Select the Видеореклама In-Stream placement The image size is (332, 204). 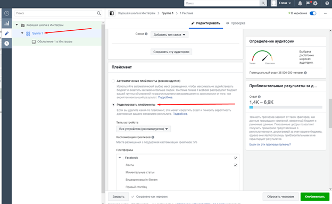[142, 180]
